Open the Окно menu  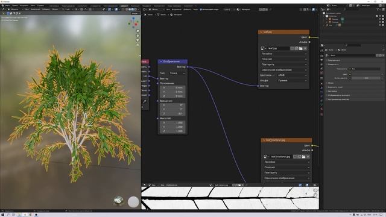point(33,5)
